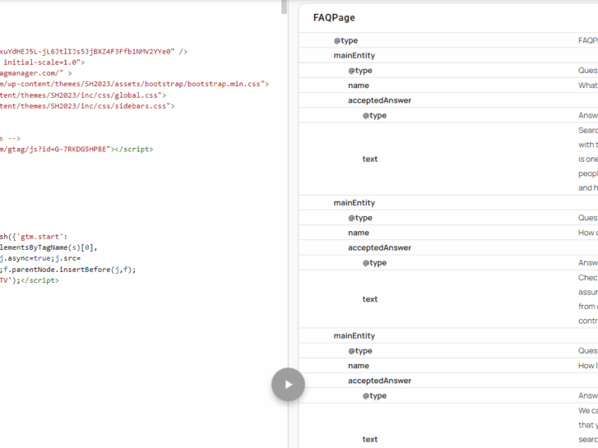This screenshot has width=598, height=448.
Task: Select the name row starting with 'What'
Action: pos(448,85)
